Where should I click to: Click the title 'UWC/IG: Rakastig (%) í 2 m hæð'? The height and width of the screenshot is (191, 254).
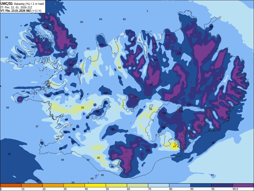22,4
